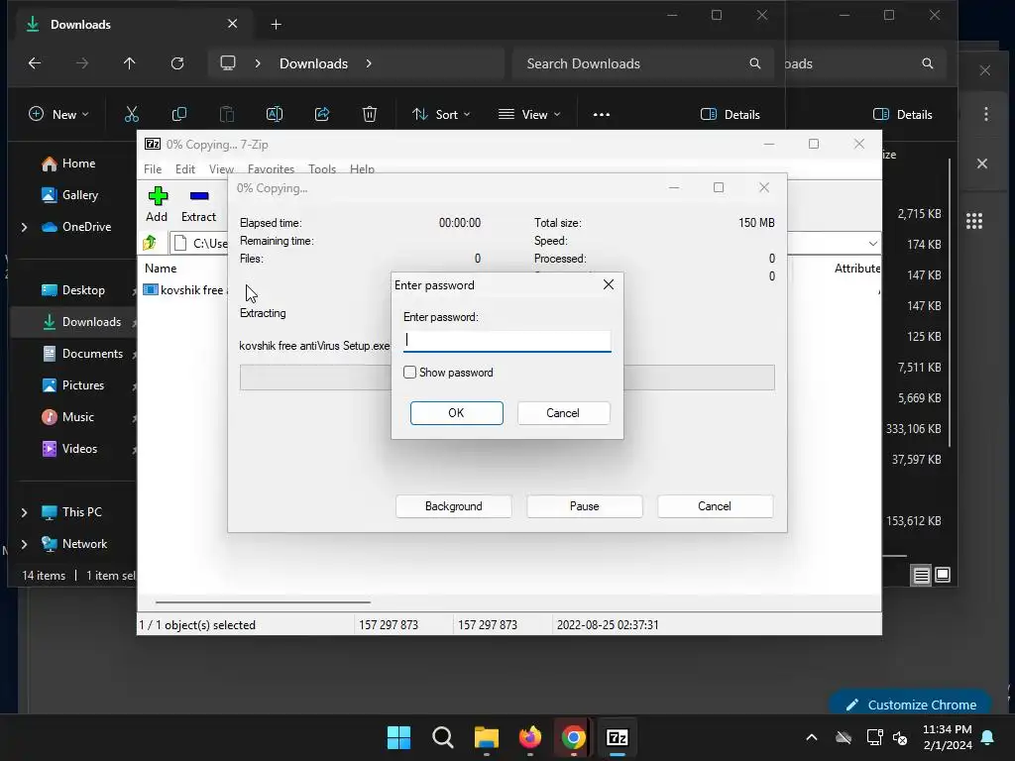Screen dimensions: 1015x761
Task: Expand the This PC tree node
Action: (x=25, y=512)
